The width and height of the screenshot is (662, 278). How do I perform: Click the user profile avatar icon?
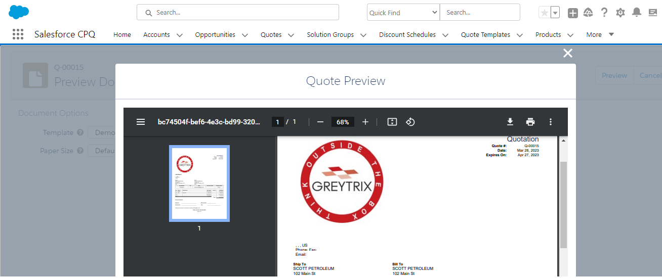click(x=653, y=13)
